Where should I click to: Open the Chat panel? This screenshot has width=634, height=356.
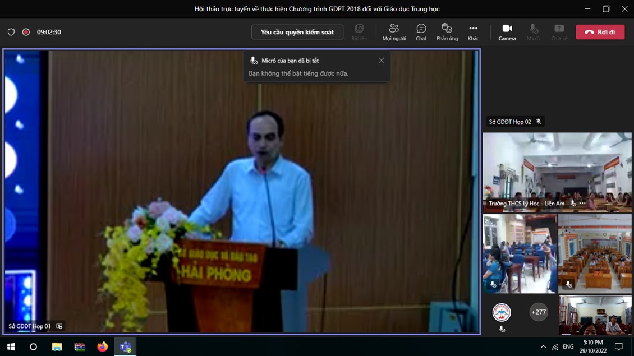pos(421,32)
